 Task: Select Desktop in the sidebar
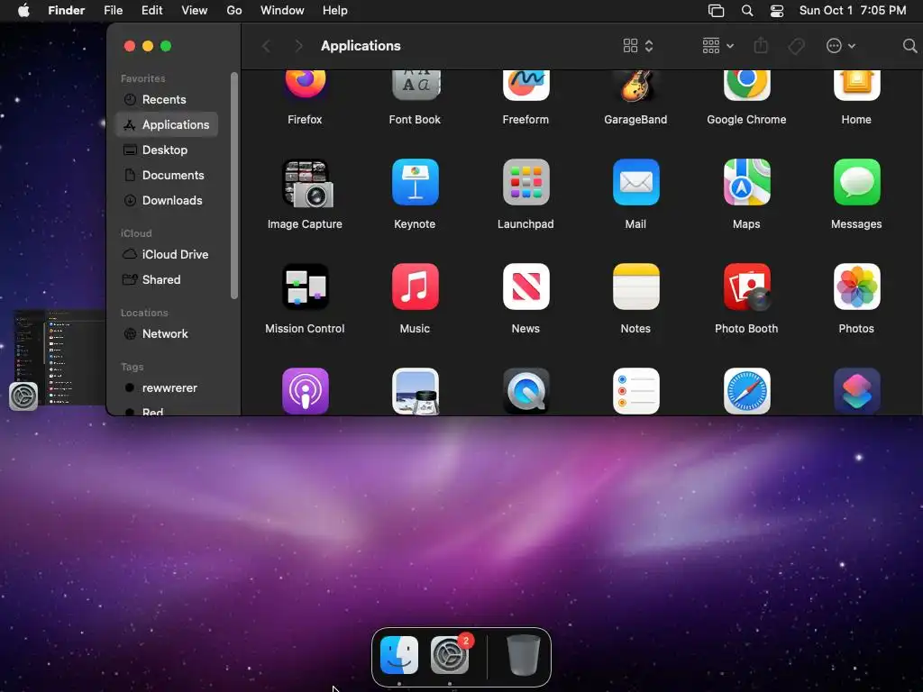point(167,150)
